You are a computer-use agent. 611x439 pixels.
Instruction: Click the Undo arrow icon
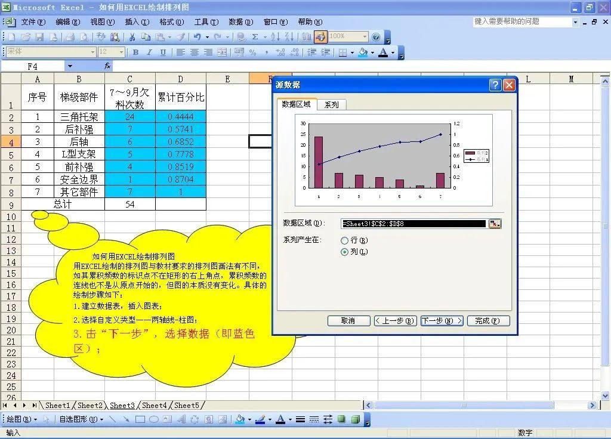197,37
